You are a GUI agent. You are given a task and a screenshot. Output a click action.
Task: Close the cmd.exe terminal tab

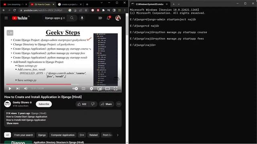(x=167, y=4)
